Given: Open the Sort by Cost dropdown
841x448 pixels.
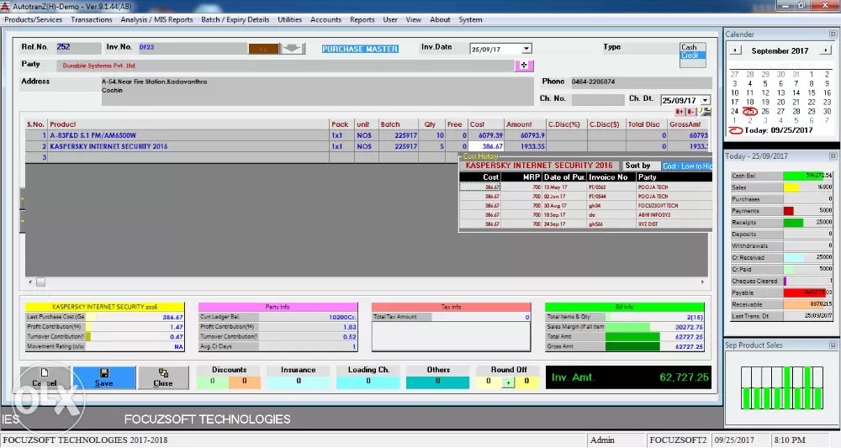Looking at the screenshot, I should [686, 166].
